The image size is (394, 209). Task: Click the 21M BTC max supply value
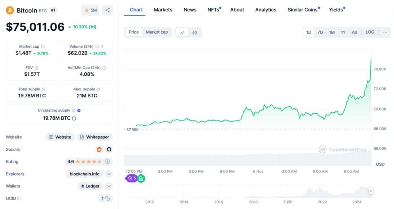[87, 96]
